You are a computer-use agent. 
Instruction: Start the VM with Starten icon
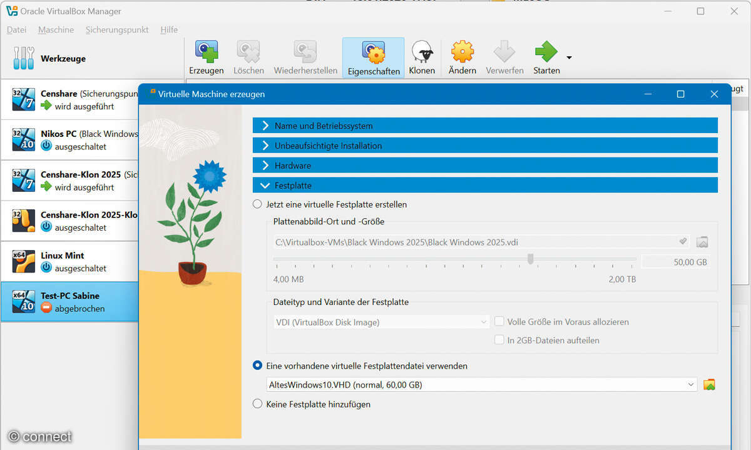546,51
